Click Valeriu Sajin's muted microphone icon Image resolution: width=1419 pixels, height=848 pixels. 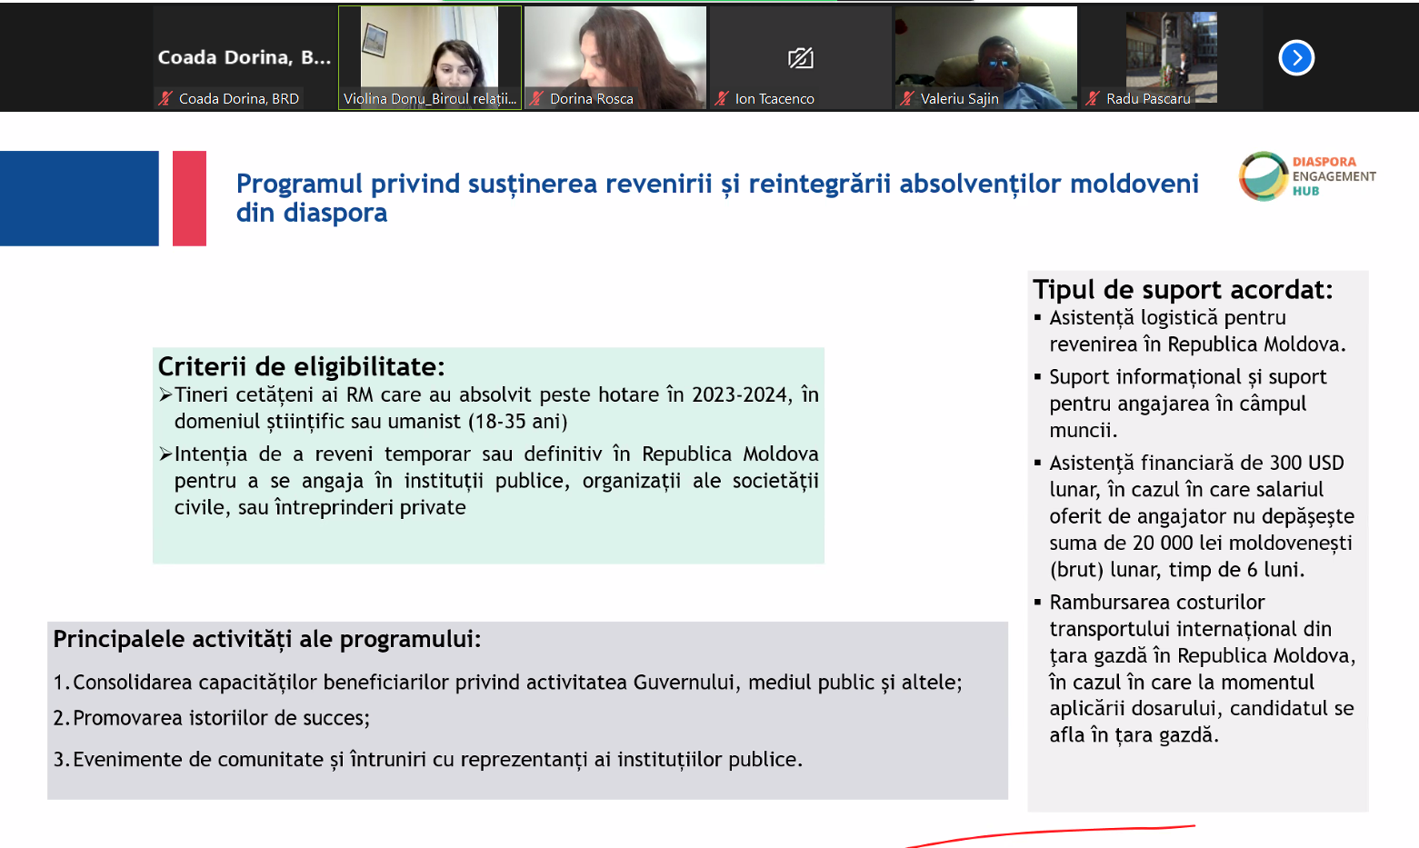tap(907, 98)
